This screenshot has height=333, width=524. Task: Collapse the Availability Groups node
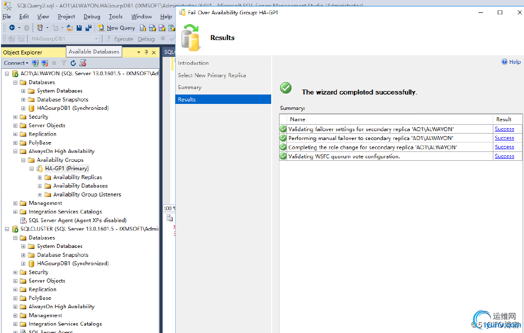click(23, 160)
